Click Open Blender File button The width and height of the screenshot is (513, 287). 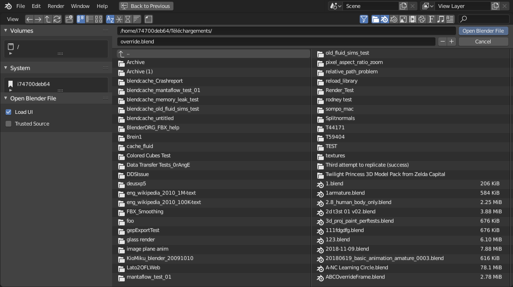point(483,31)
